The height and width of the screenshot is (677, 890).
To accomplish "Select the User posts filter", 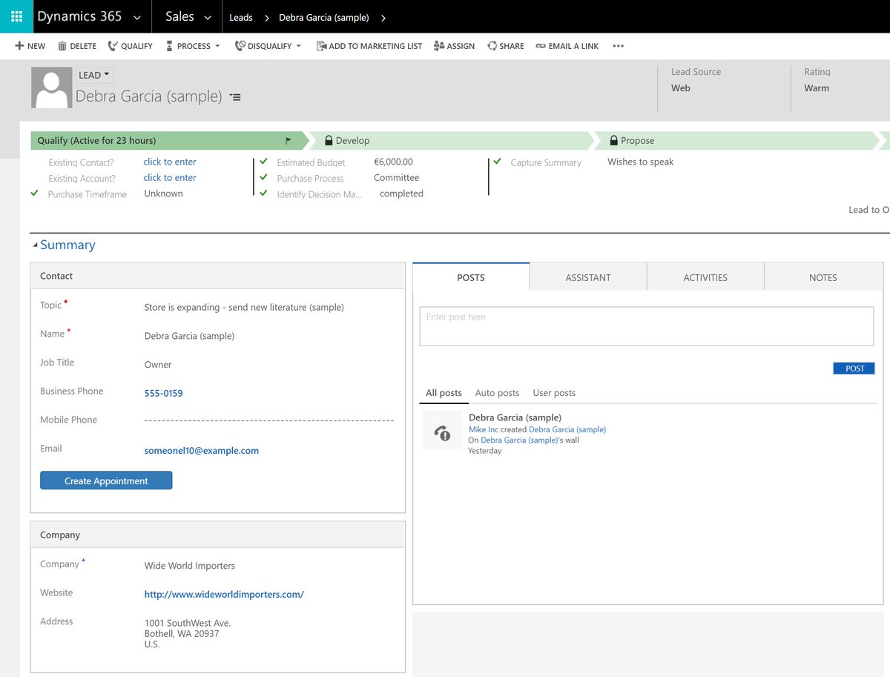I will (x=554, y=393).
